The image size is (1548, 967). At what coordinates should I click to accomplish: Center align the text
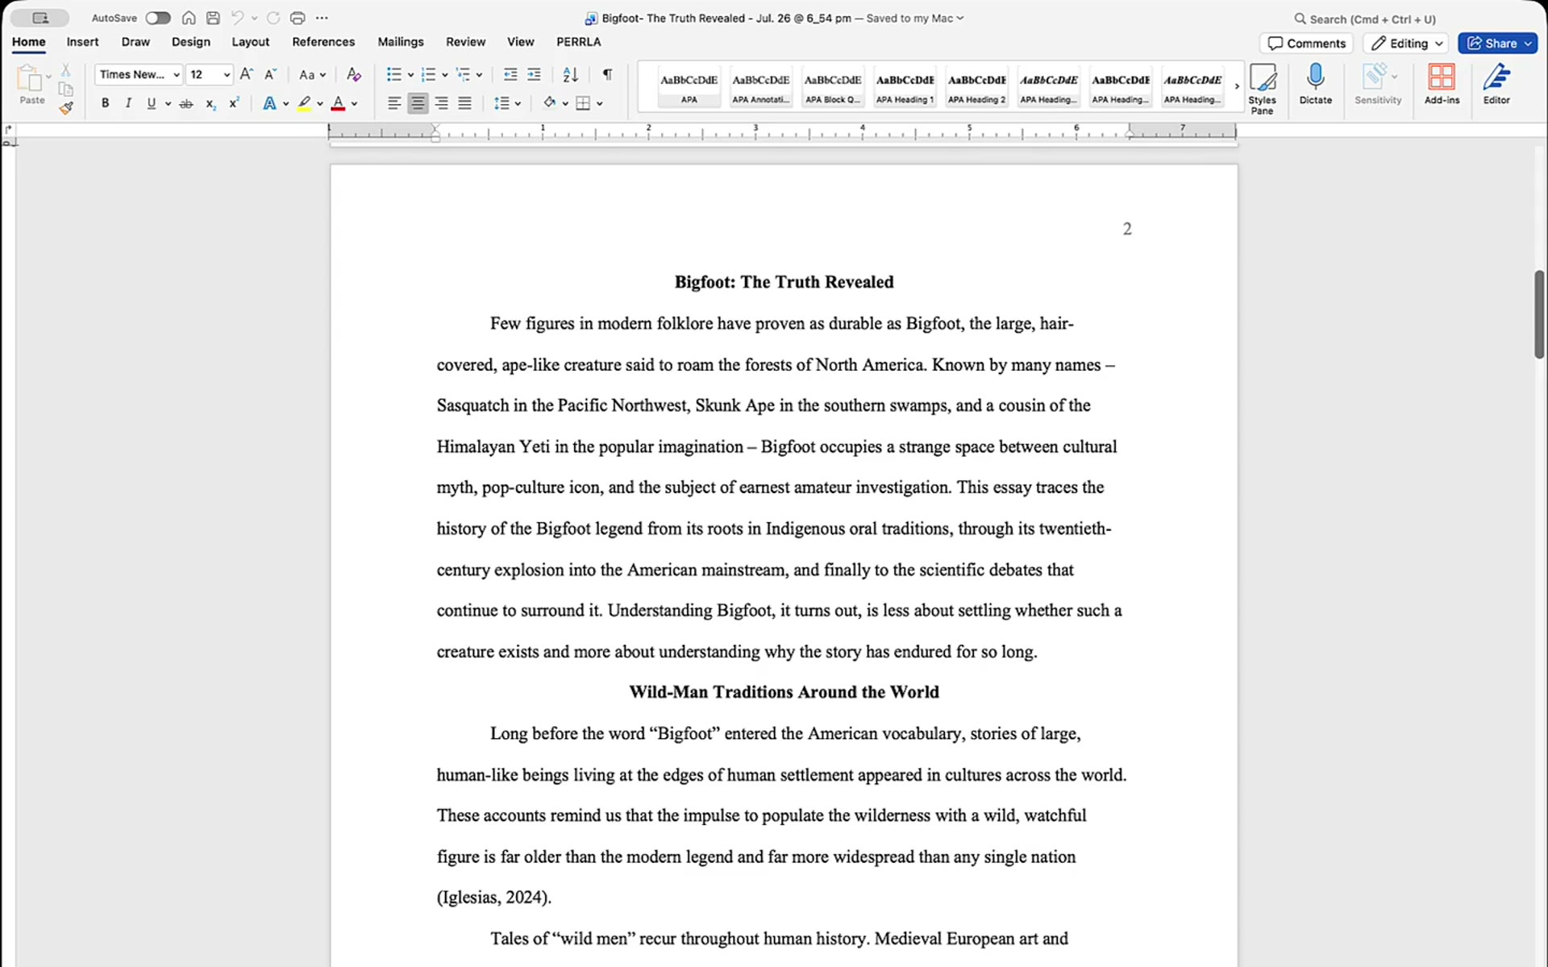[418, 103]
